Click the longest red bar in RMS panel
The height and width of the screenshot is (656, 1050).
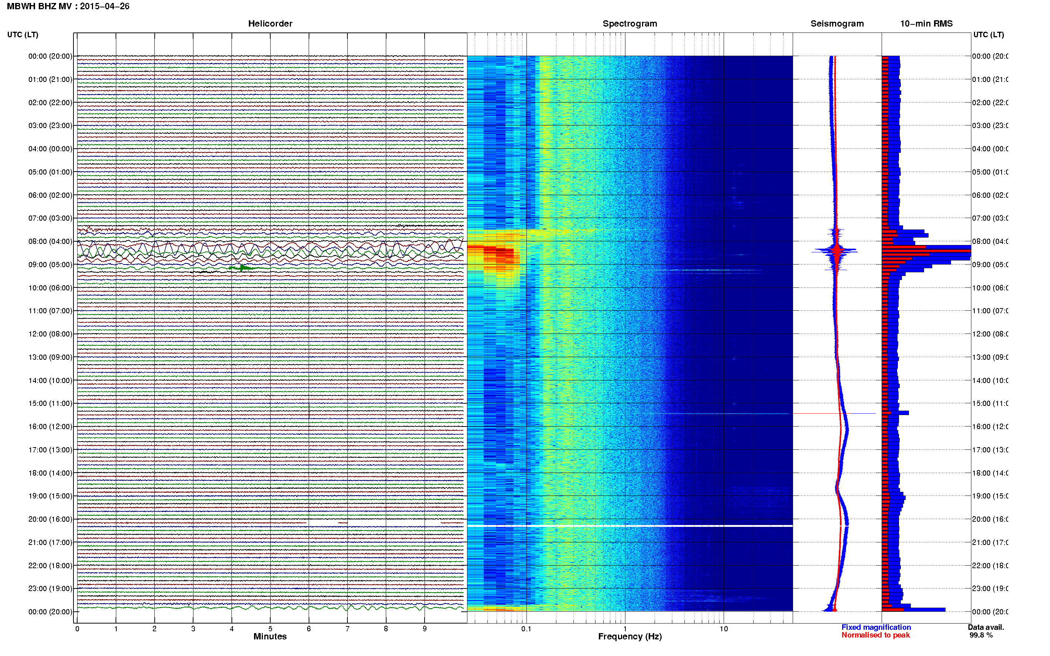coord(926,251)
